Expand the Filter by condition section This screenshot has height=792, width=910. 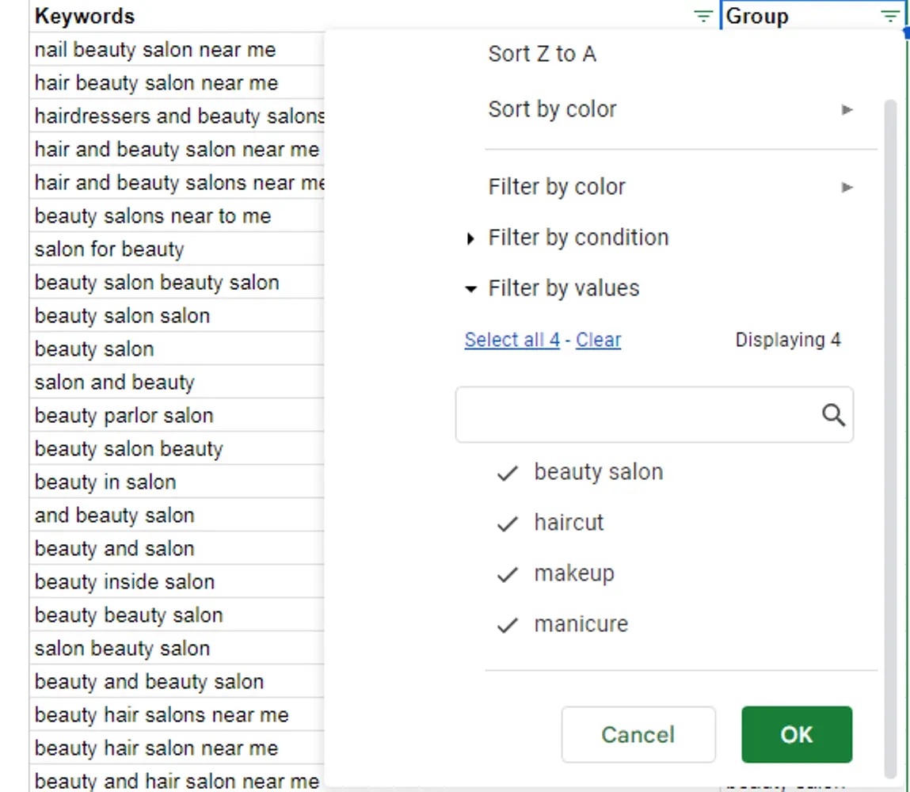578,238
